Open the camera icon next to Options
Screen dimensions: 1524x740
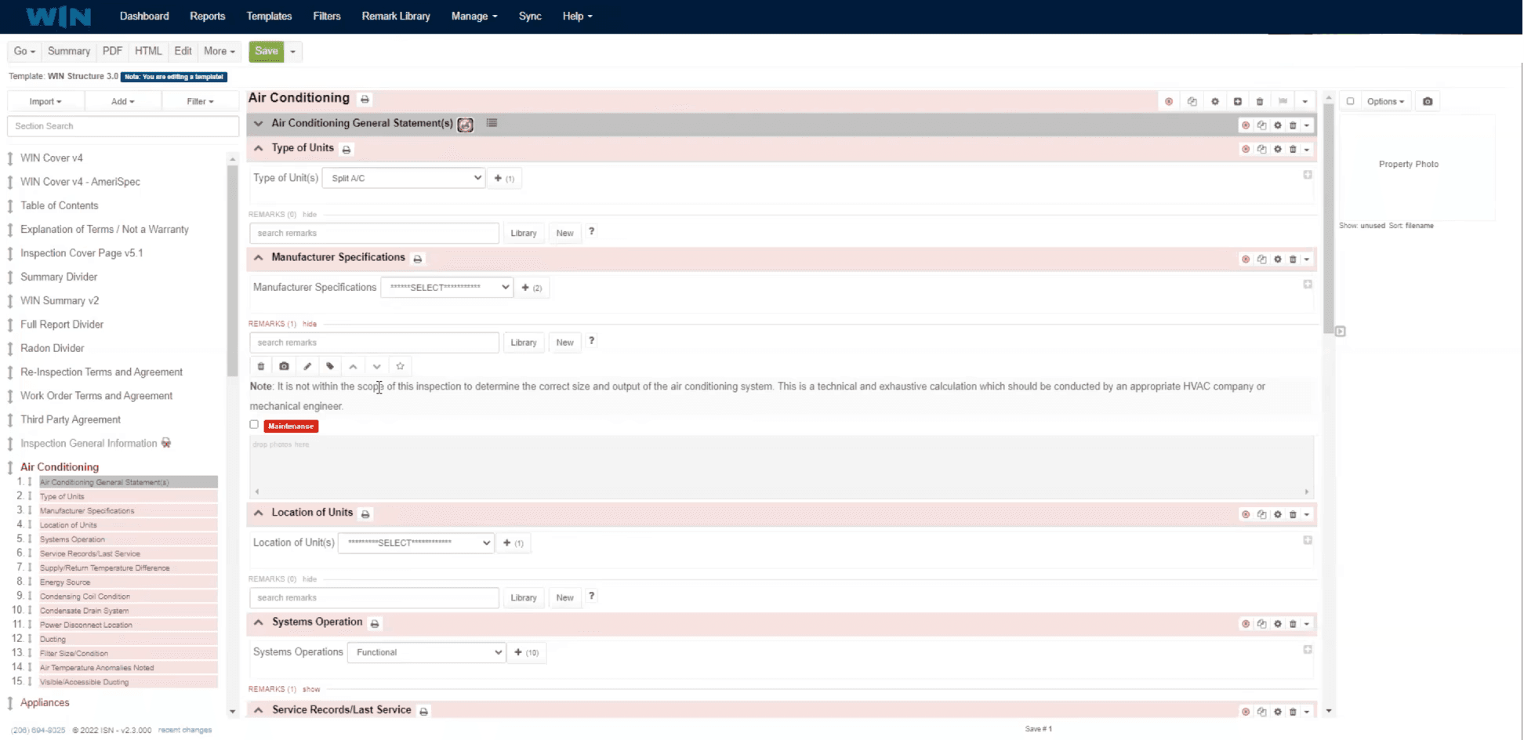tap(1428, 101)
